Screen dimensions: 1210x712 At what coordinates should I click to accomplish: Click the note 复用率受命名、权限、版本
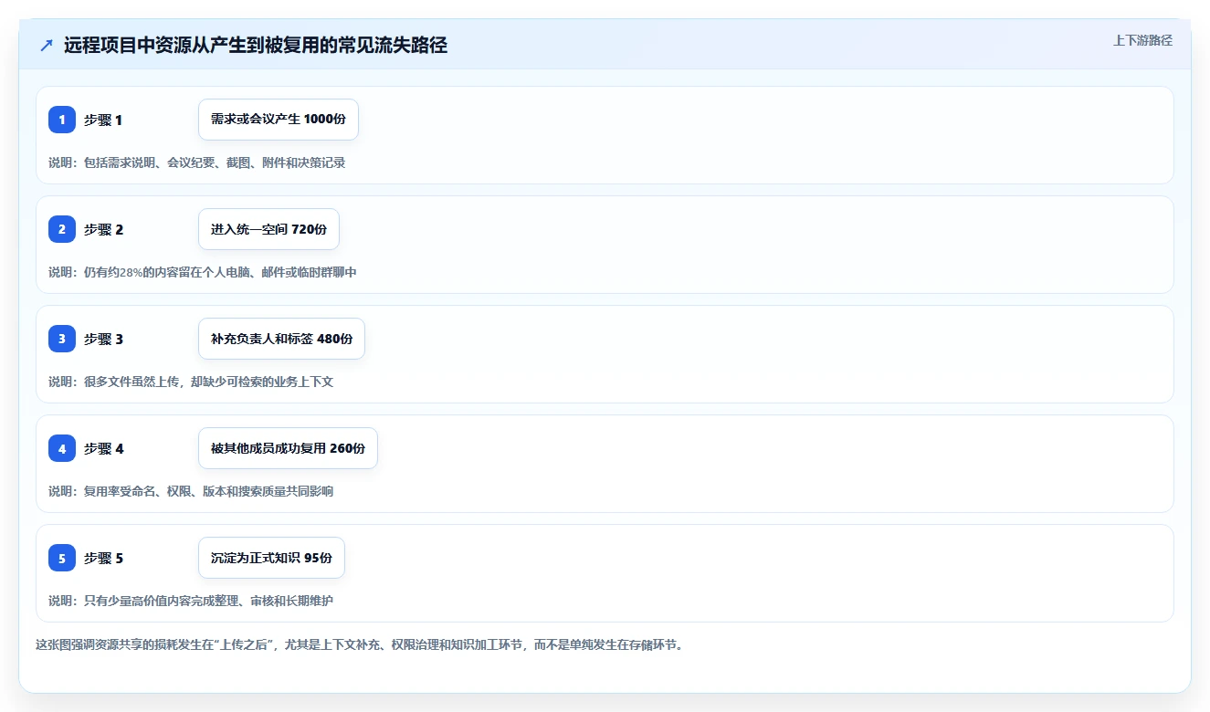click(191, 491)
